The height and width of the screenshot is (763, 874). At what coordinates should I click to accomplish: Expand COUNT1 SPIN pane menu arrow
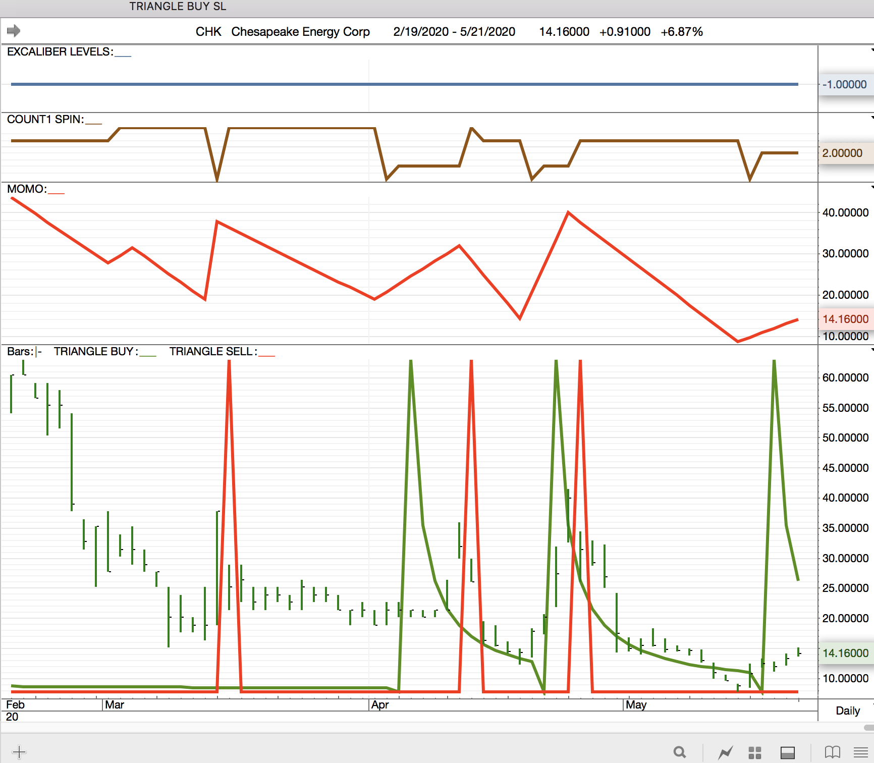(872, 117)
